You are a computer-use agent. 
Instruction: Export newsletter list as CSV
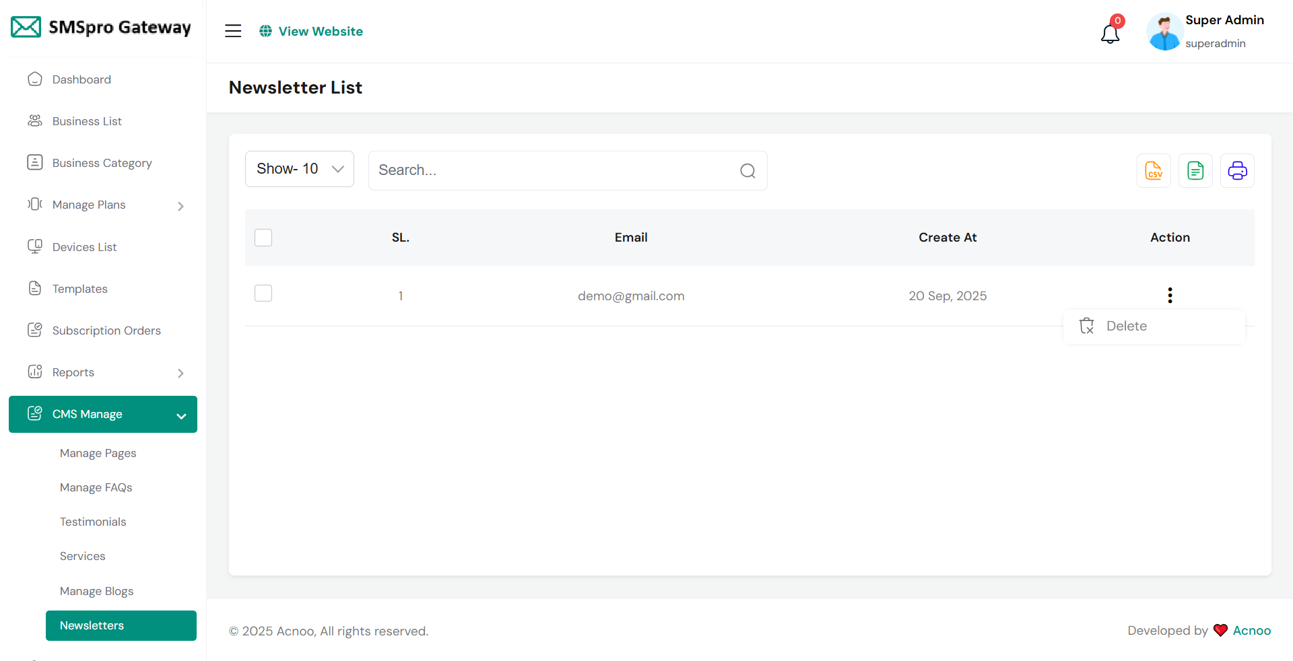1154,170
